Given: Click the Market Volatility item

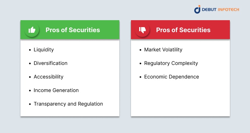Looking at the screenshot, I should pos(163,50).
